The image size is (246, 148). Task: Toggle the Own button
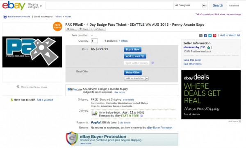pos(100,29)
